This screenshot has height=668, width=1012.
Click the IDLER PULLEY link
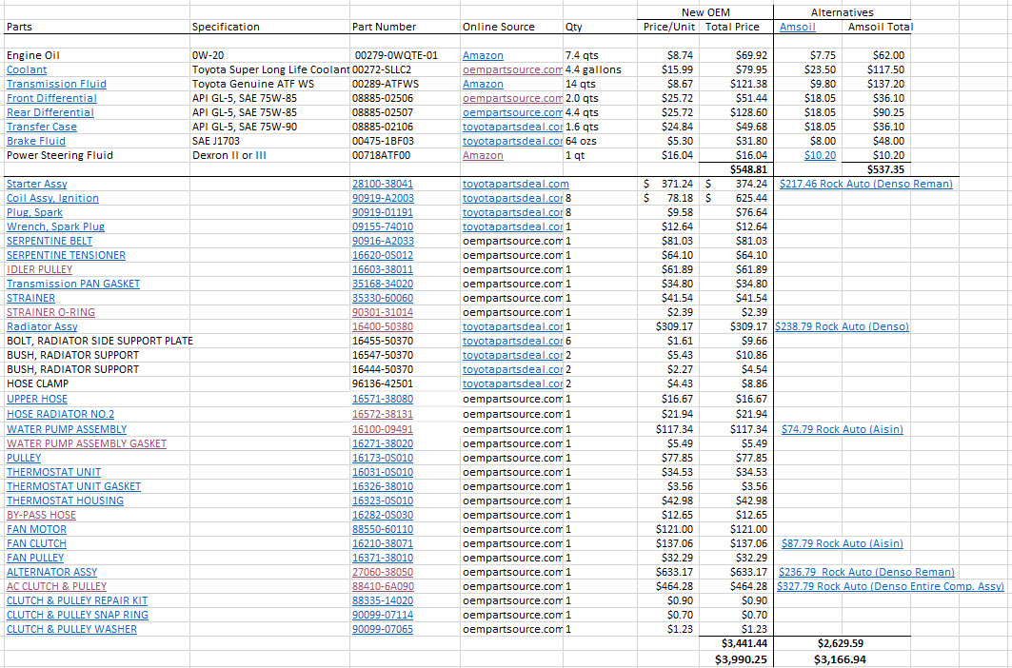(39, 269)
